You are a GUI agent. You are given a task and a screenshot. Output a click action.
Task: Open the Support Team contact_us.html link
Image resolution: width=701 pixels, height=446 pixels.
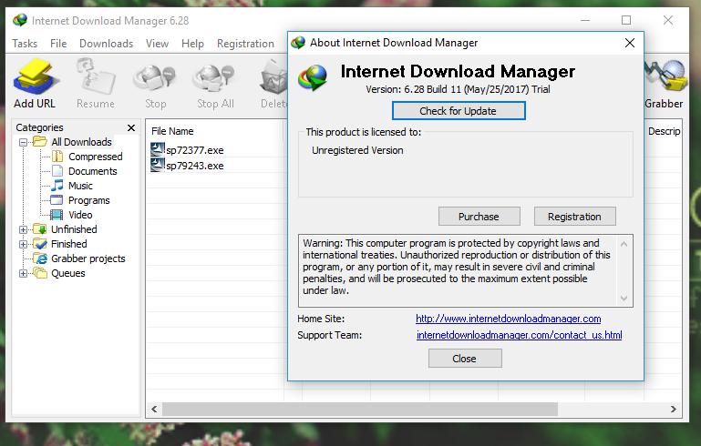tap(519, 335)
